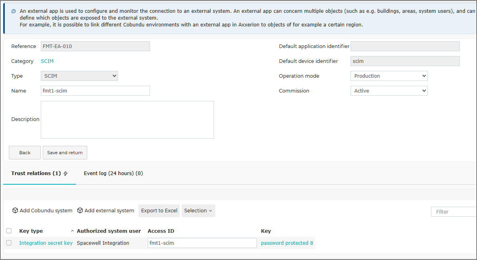This screenshot has width=477, height=260.
Task: Sort by the Authorized system user column
Action: tap(108, 231)
